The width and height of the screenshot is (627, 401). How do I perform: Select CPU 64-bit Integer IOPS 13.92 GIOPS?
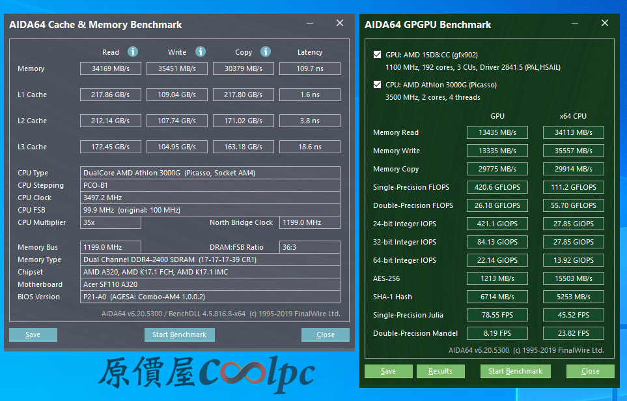click(574, 260)
